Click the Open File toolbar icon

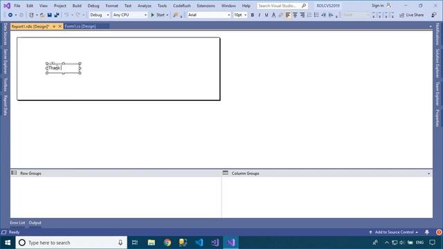pos(42,15)
